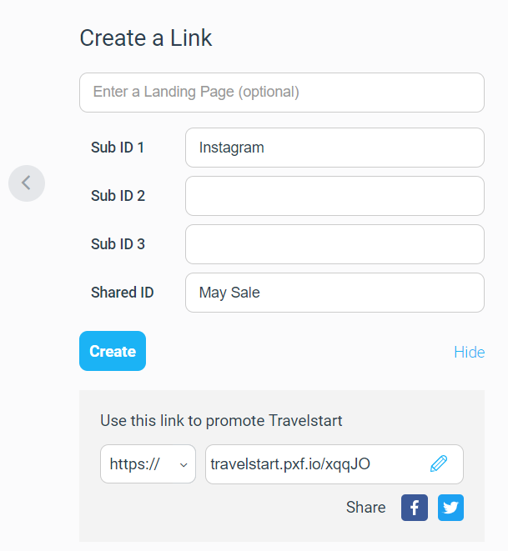This screenshot has width=508, height=551.
Task: Click the Sub ID 1 label
Action: 118,148
